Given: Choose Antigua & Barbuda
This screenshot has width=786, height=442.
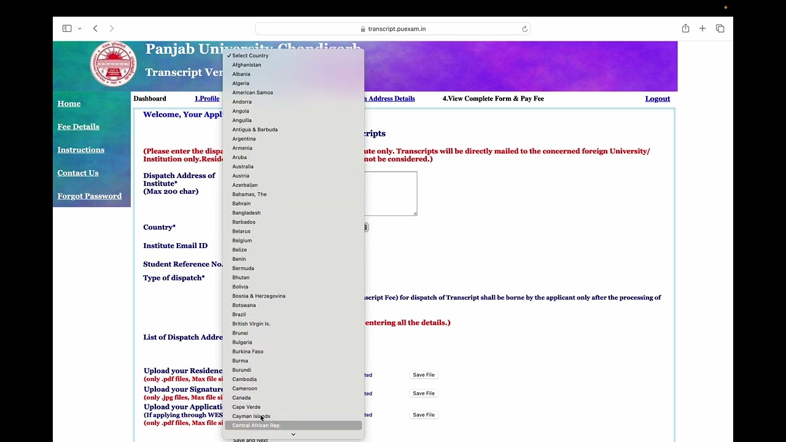Looking at the screenshot, I should click(293, 130).
